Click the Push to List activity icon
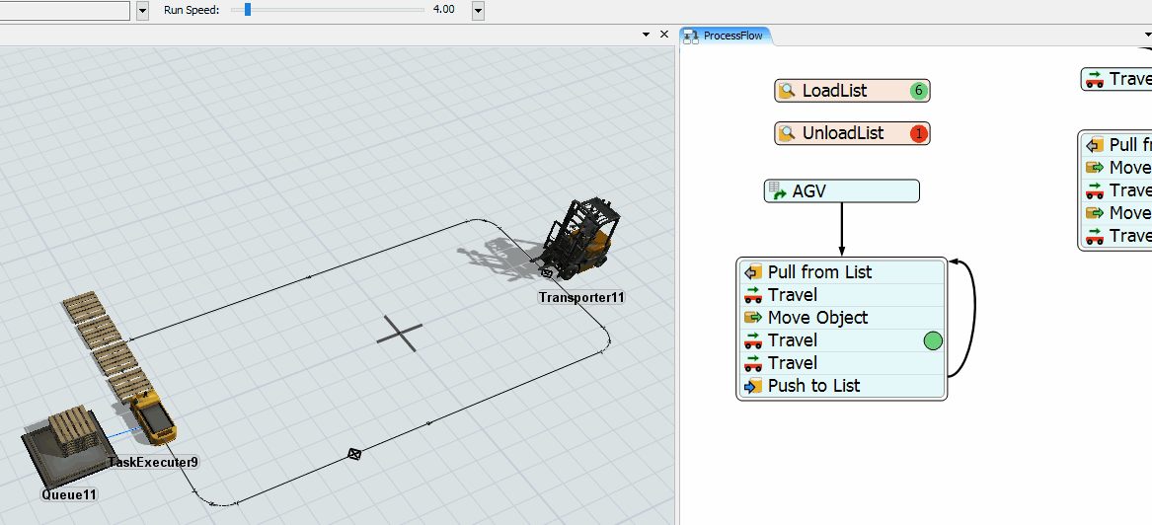The width and height of the screenshot is (1152, 525). click(x=753, y=386)
